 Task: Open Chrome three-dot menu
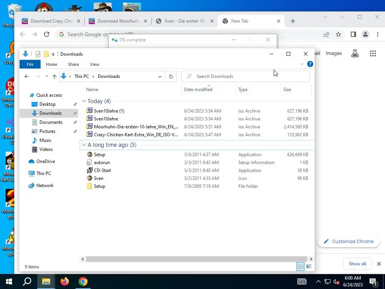point(377,34)
